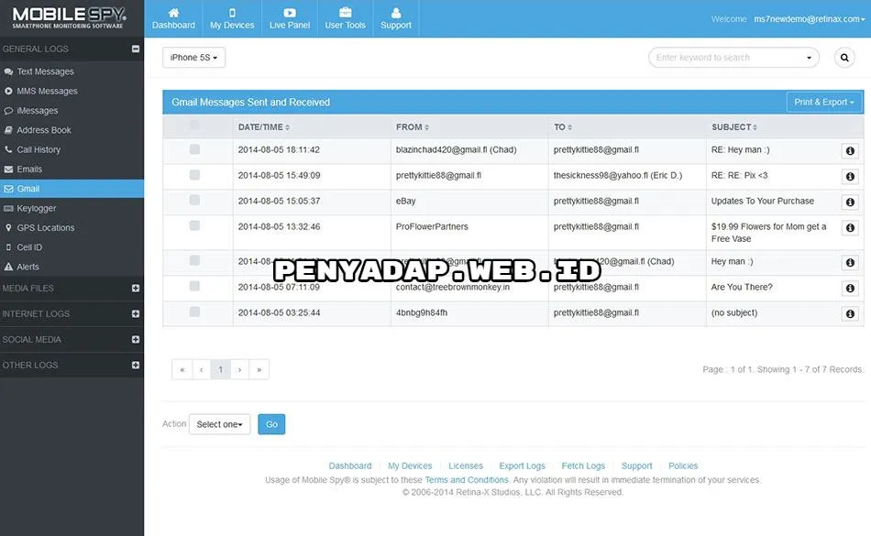The image size is (871, 536).
Task: Sort by SUBJECT column
Action: click(x=733, y=127)
